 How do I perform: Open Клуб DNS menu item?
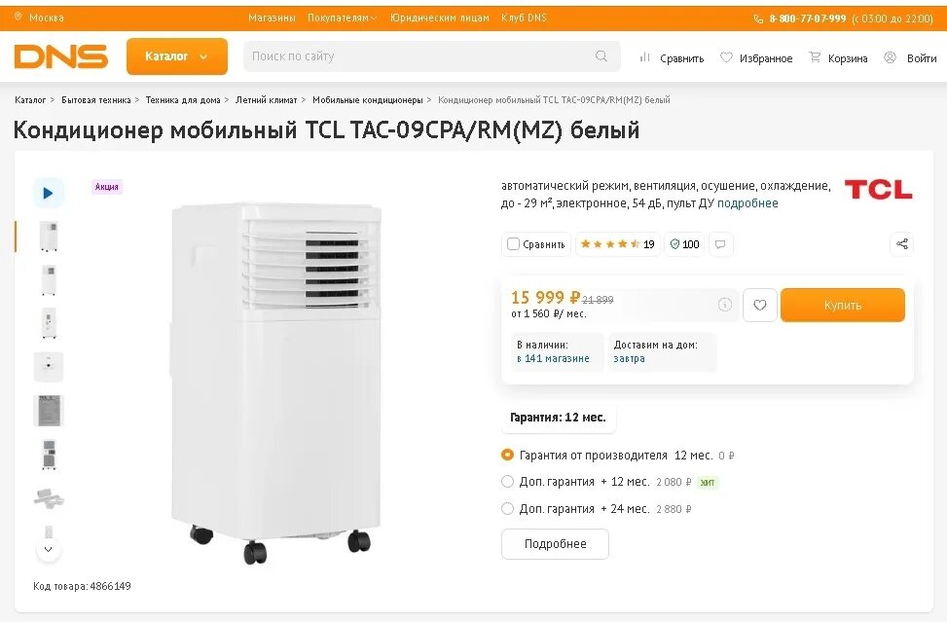(524, 18)
